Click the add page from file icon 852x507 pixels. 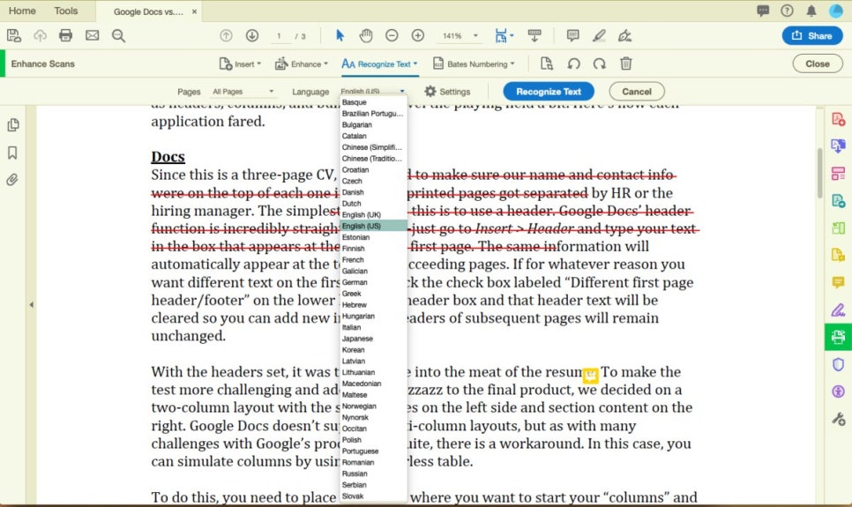pyautogui.click(x=547, y=63)
